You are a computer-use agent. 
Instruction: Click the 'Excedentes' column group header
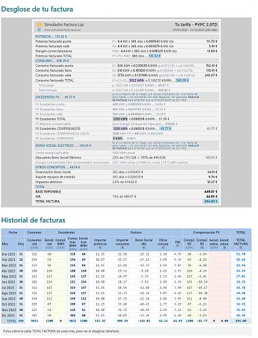pyautogui.click(x=66, y=233)
